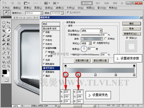The height and width of the screenshot is (108, 144).
Task: Select the Elliptical Marquee tool
Action: 4,22
